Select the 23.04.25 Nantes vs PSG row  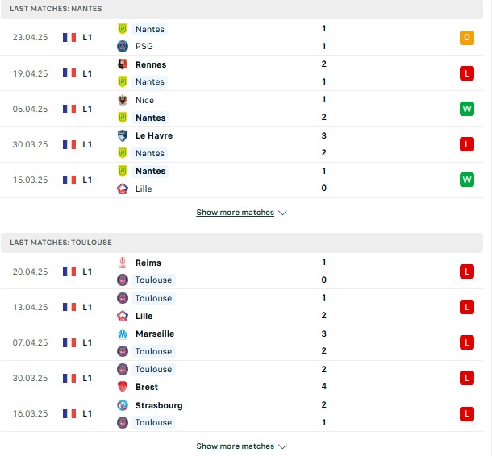(242, 37)
